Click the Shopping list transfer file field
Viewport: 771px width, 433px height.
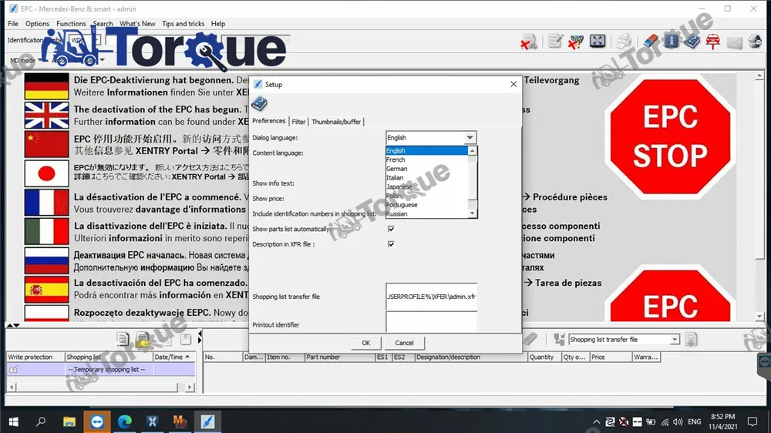(431, 297)
